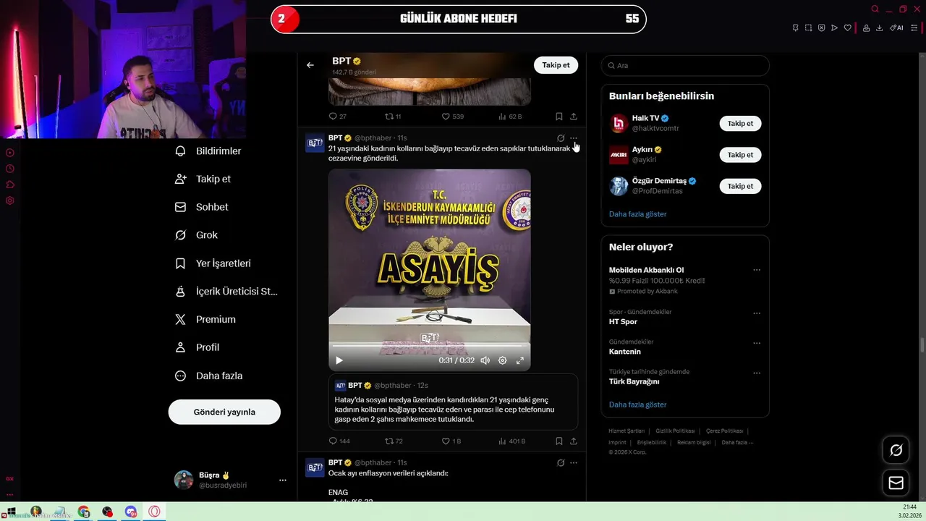Open Grok from the sidebar

point(196,235)
